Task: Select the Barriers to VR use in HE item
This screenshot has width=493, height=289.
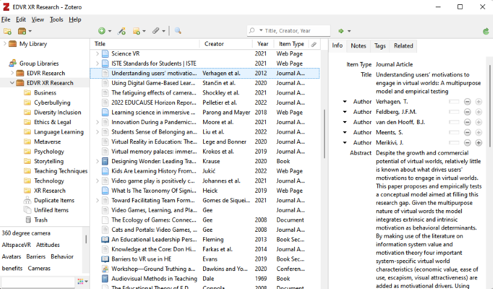Action: coord(205,259)
